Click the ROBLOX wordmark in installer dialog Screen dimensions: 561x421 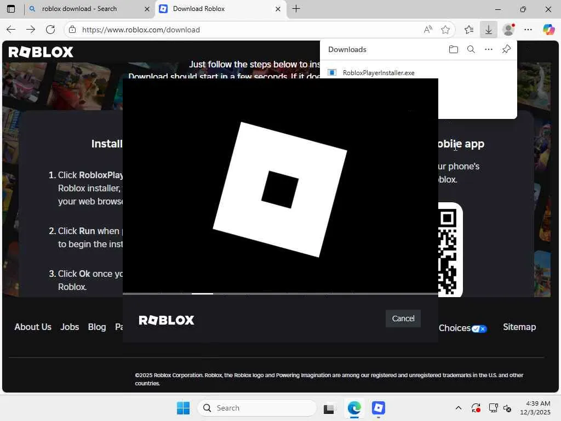(167, 320)
